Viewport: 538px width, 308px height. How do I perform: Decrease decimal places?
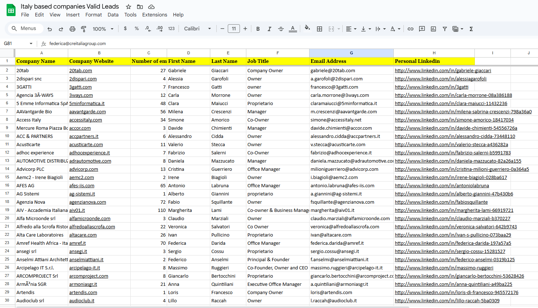click(x=148, y=29)
